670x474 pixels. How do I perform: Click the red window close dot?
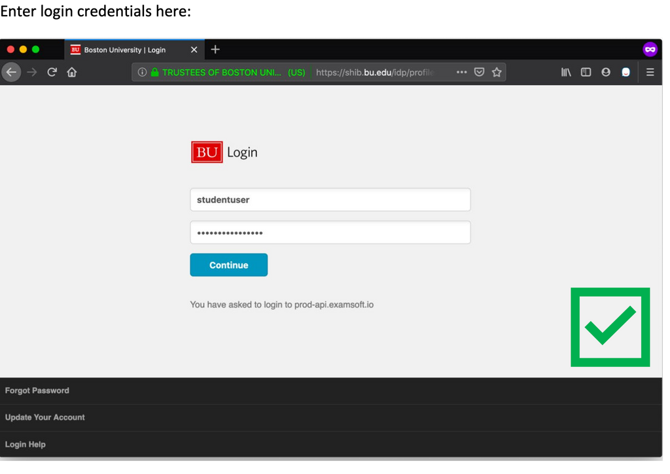10,50
